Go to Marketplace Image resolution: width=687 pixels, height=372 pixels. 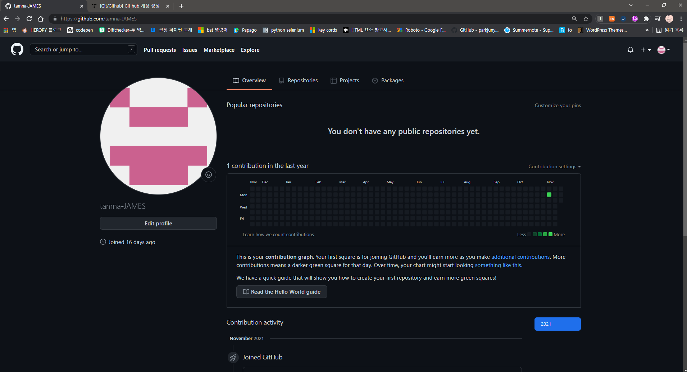click(219, 50)
